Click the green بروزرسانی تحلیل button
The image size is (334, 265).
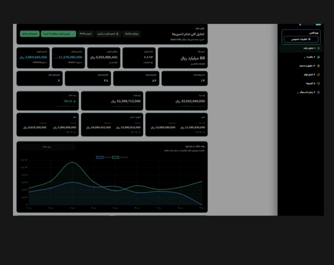pyautogui.click(x=30, y=34)
